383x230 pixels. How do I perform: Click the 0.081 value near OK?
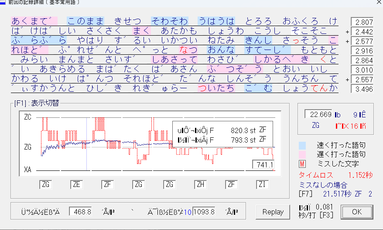click(x=325, y=207)
